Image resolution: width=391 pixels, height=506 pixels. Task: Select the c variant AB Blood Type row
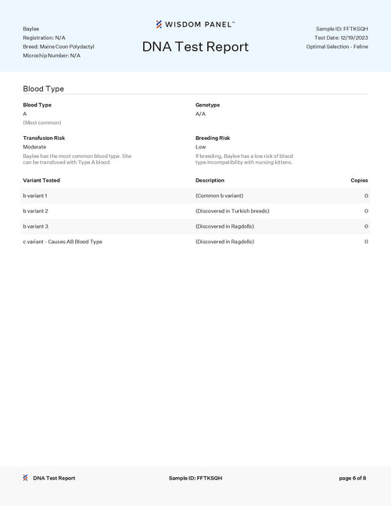click(x=195, y=242)
